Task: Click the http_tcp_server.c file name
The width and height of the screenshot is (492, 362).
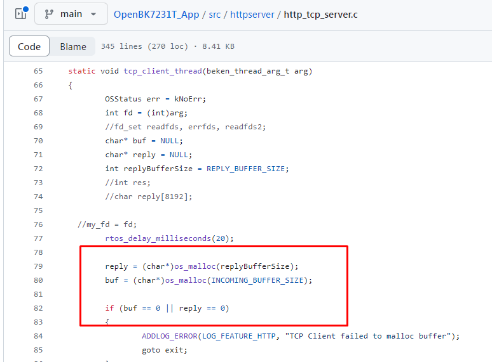Action: [320, 15]
